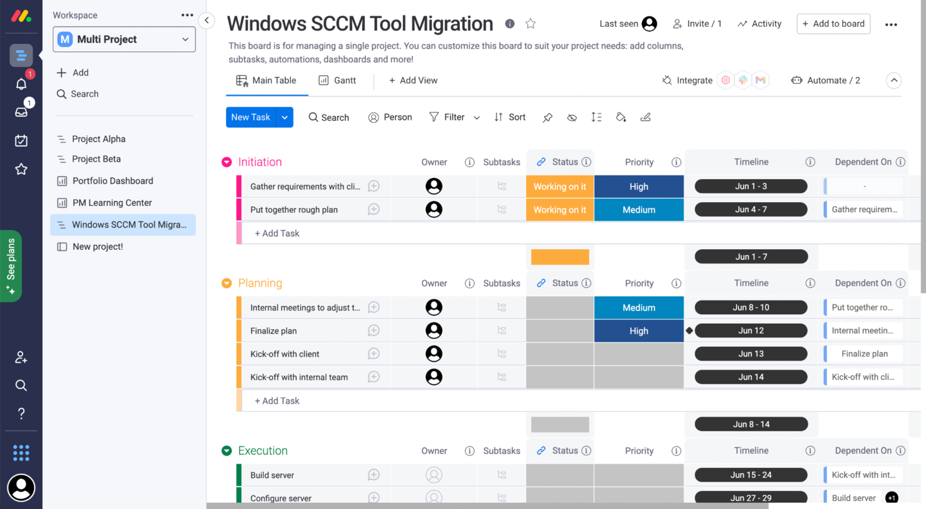
Task: Open Automate / 2 button
Action: tap(826, 80)
